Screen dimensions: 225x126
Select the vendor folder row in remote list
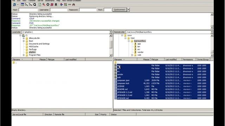tap(162, 75)
